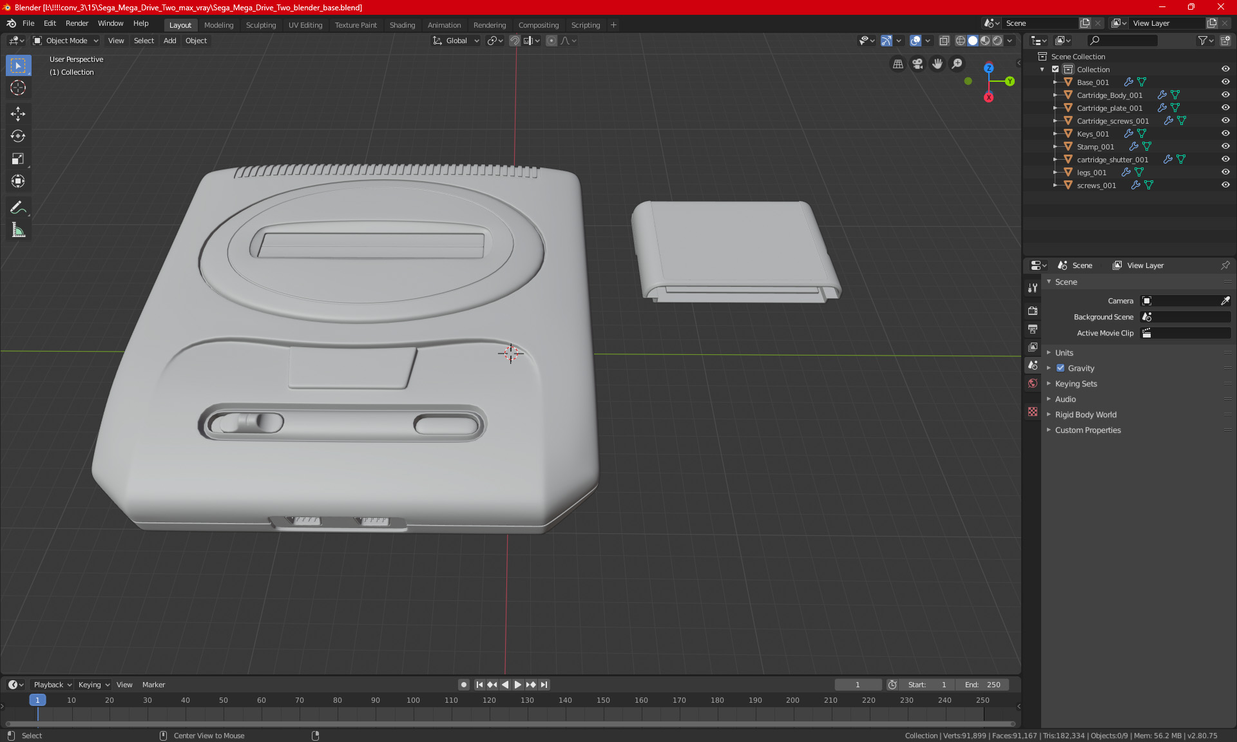This screenshot has height=742, width=1237.
Task: Click the outliner search field
Action: coord(1122,41)
